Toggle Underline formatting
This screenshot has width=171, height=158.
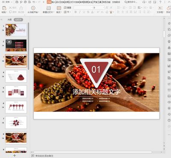[x=84, y=12]
